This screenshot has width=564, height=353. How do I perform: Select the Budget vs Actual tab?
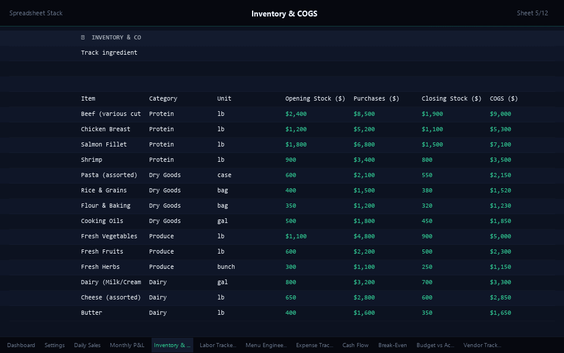pyautogui.click(x=435, y=345)
